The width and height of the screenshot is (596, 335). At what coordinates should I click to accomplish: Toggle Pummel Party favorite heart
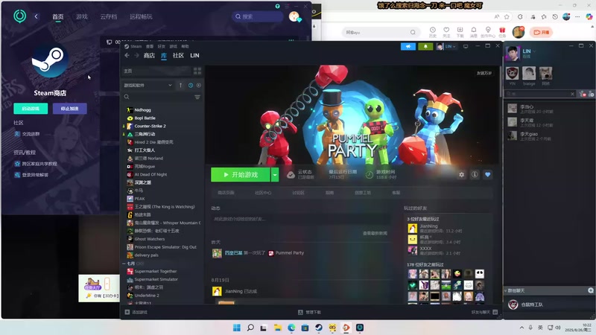[x=488, y=175]
